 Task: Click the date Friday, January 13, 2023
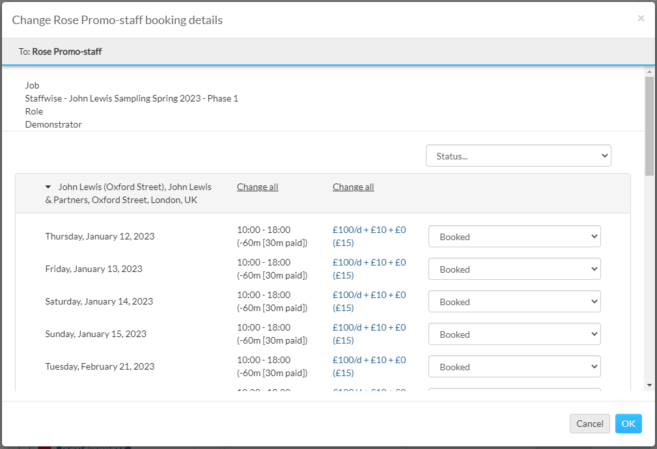click(94, 269)
